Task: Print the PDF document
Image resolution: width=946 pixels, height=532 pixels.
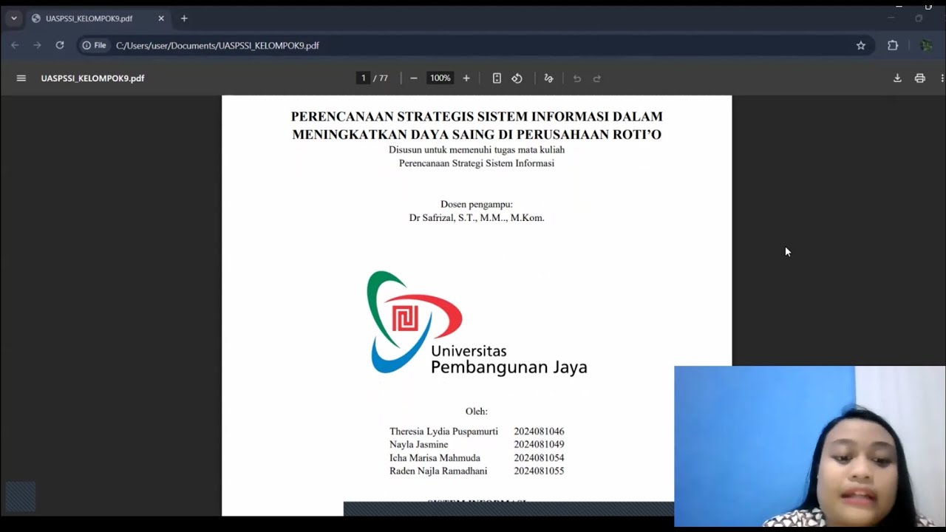Action: [920, 78]
